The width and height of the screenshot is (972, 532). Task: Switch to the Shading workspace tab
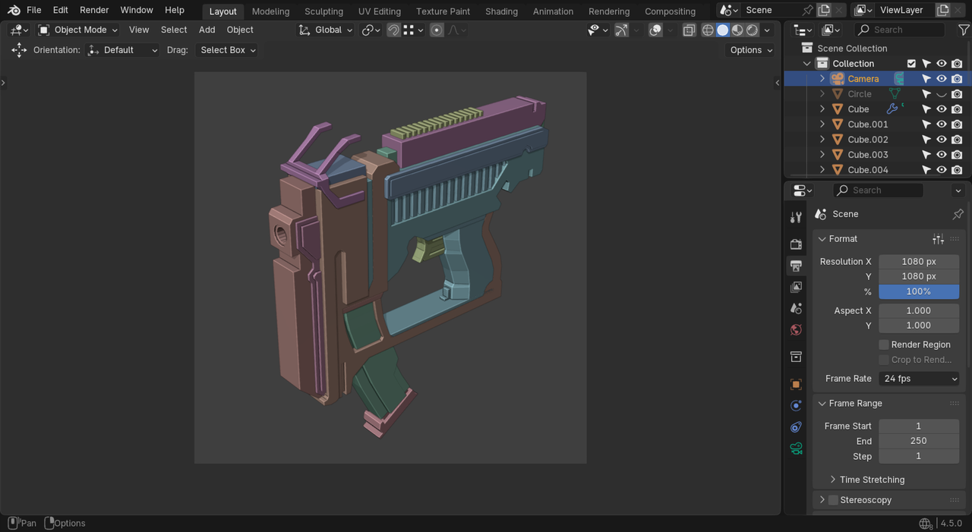501,11
